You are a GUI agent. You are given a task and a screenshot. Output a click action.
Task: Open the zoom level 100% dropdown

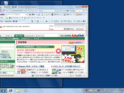pos(84,76)
